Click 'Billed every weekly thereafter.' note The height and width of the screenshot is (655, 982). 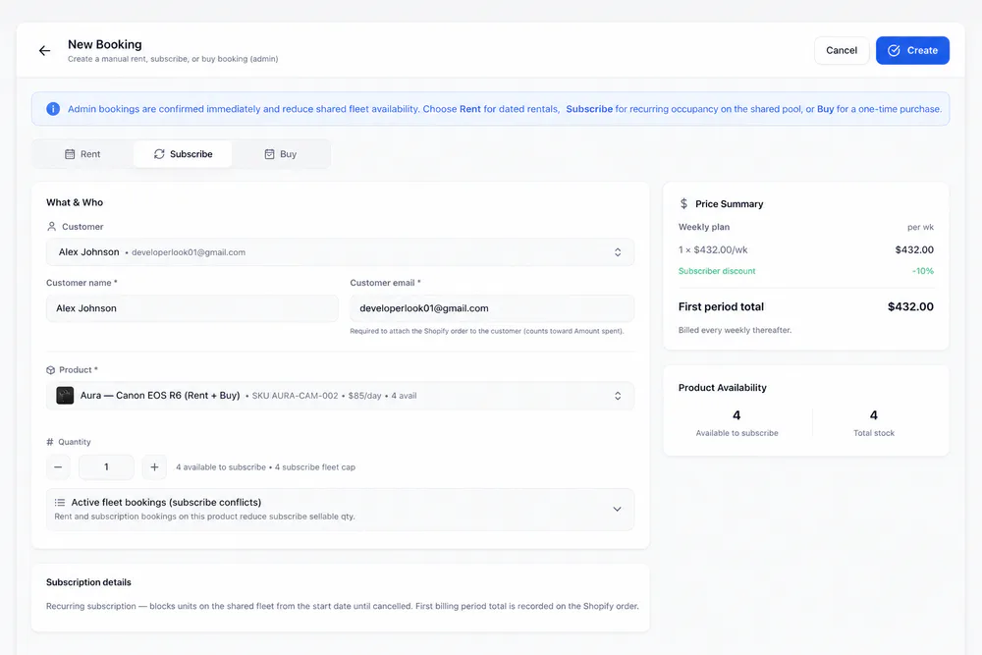point(735,330)
